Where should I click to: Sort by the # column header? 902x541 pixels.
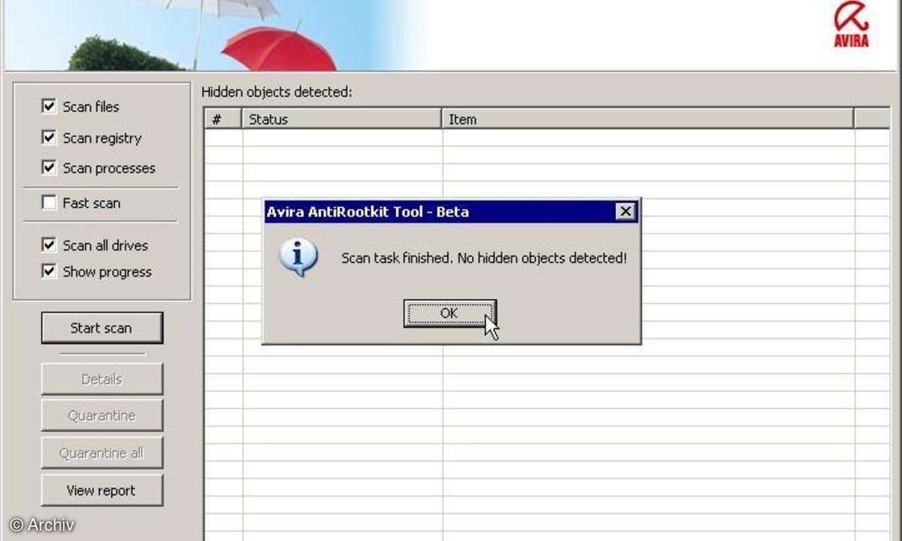[x=222, y=119]
